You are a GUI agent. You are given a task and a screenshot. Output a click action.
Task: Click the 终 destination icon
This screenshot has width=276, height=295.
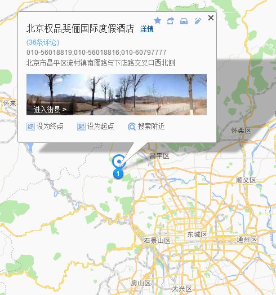30,127
